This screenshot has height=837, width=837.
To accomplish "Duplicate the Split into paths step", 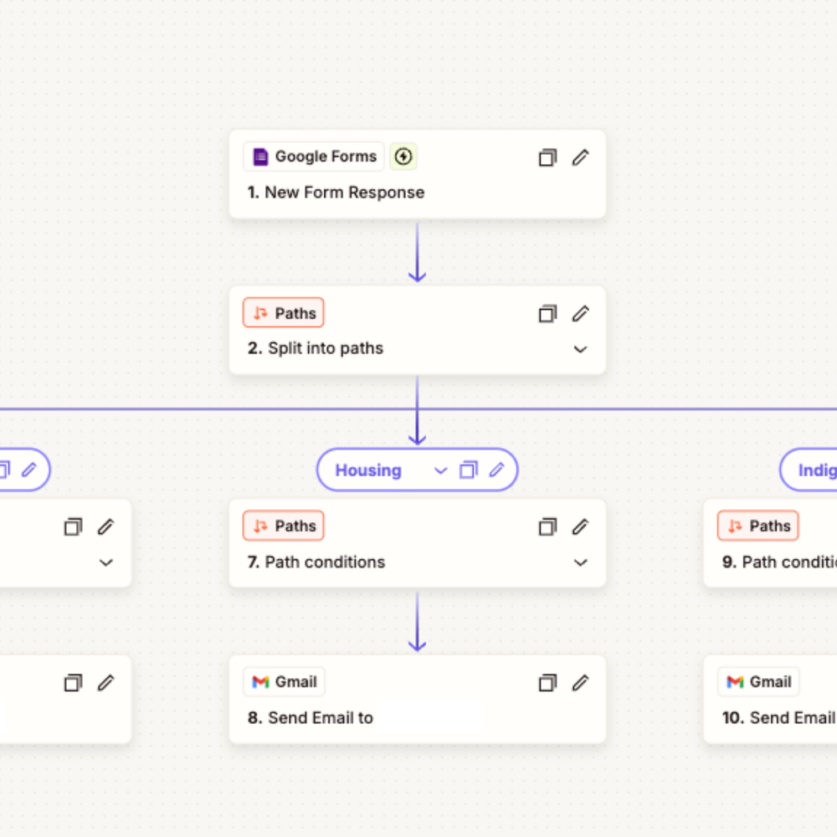I will click(x=547, y=313).
